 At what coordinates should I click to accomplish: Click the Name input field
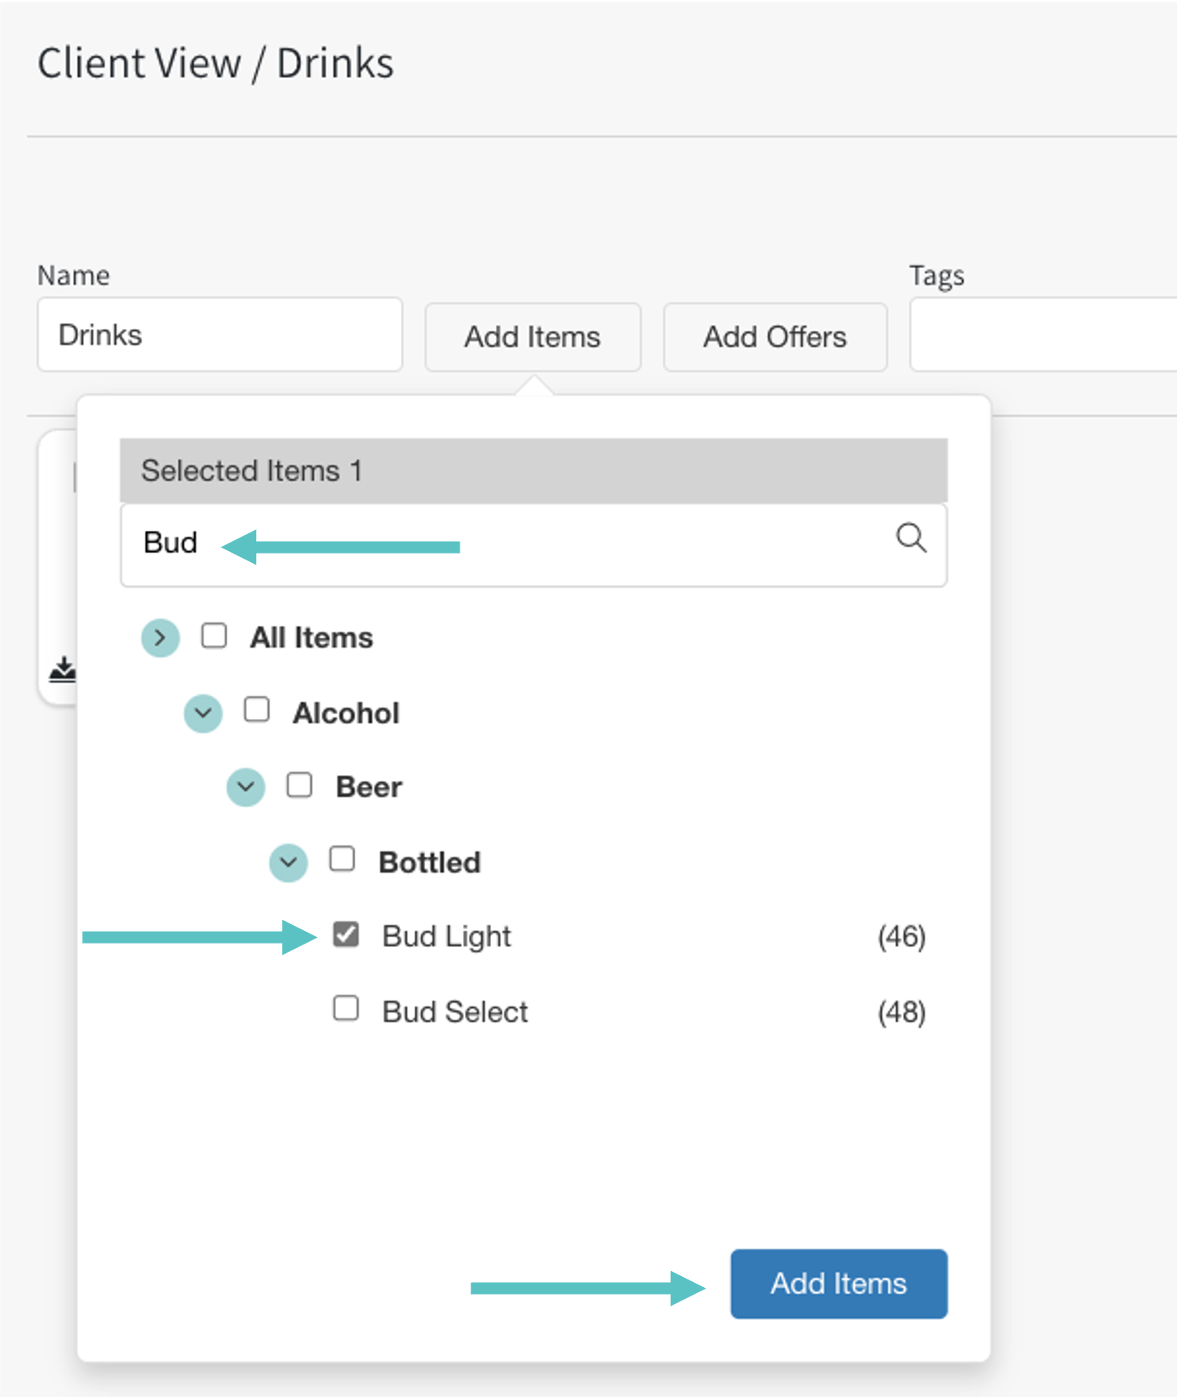coord(220,334)
